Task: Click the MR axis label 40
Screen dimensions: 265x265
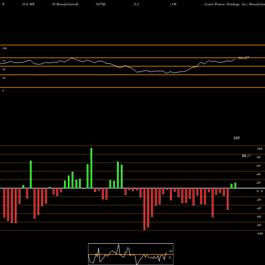Action: 259,174
